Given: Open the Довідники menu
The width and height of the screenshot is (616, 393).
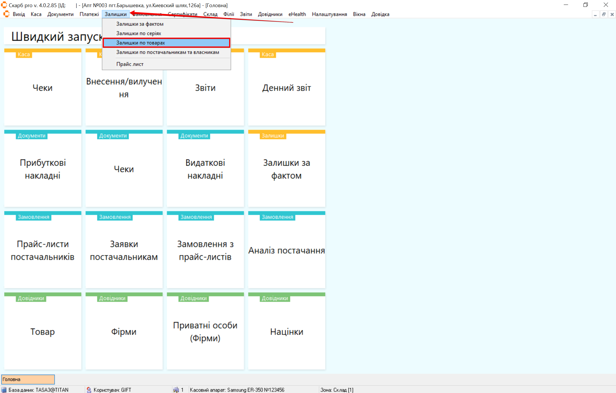Looking at the screenshot, I should click(x=270, y=14).
